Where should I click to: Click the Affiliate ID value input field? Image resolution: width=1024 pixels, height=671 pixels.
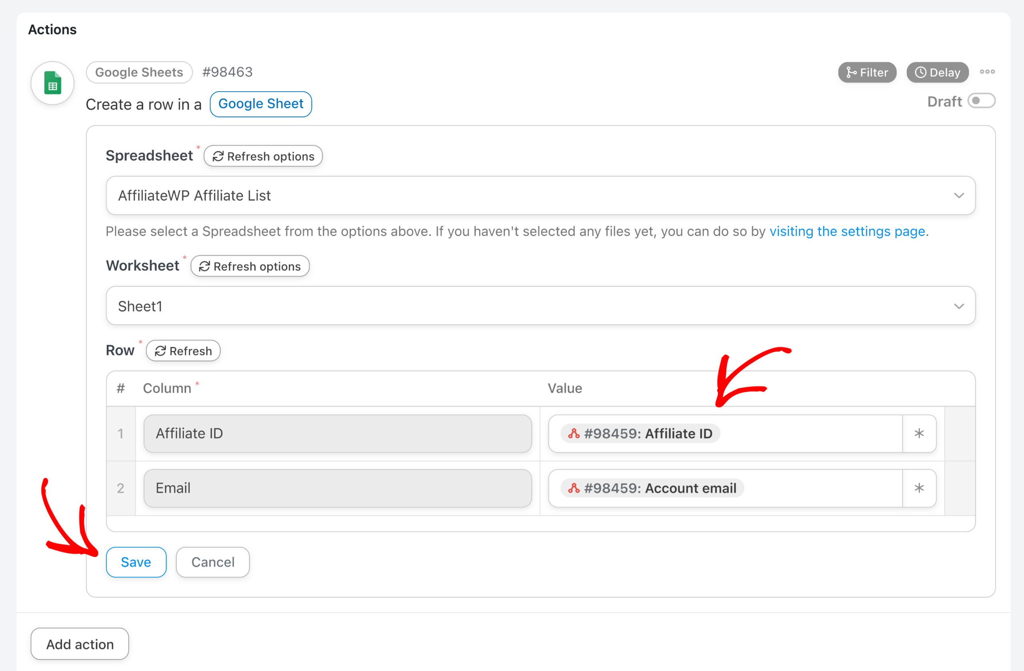726,433
